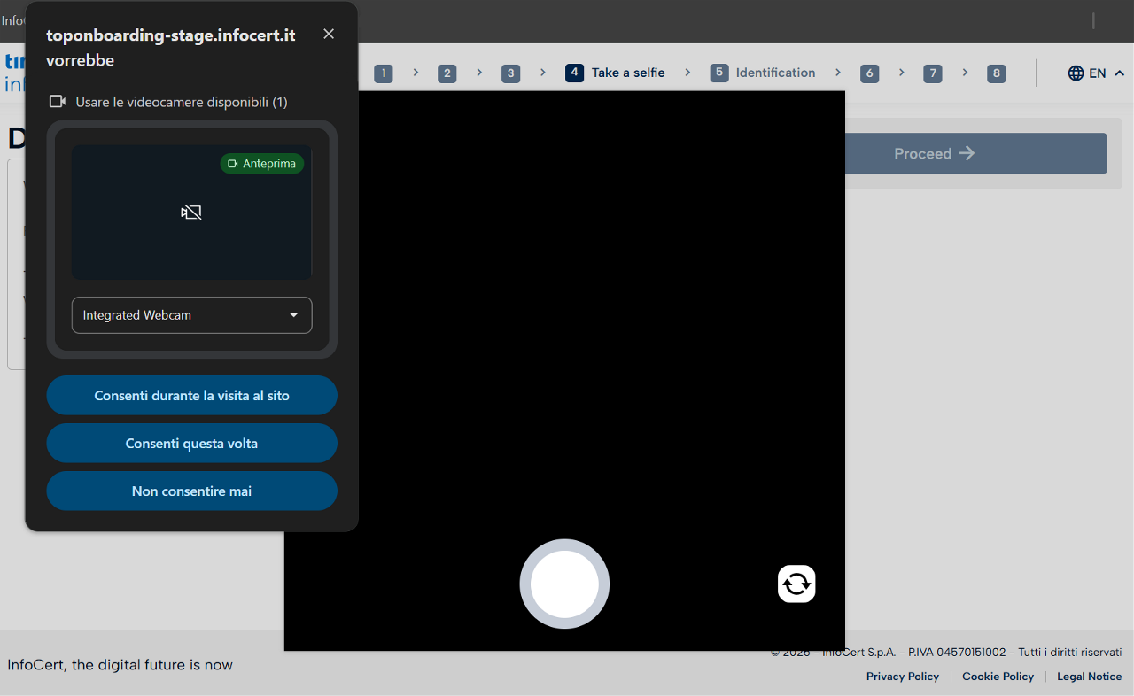This screenshot has height=696, width=1134.
Task: Click the Anteprima preview badge
Action: coord(262,164)
